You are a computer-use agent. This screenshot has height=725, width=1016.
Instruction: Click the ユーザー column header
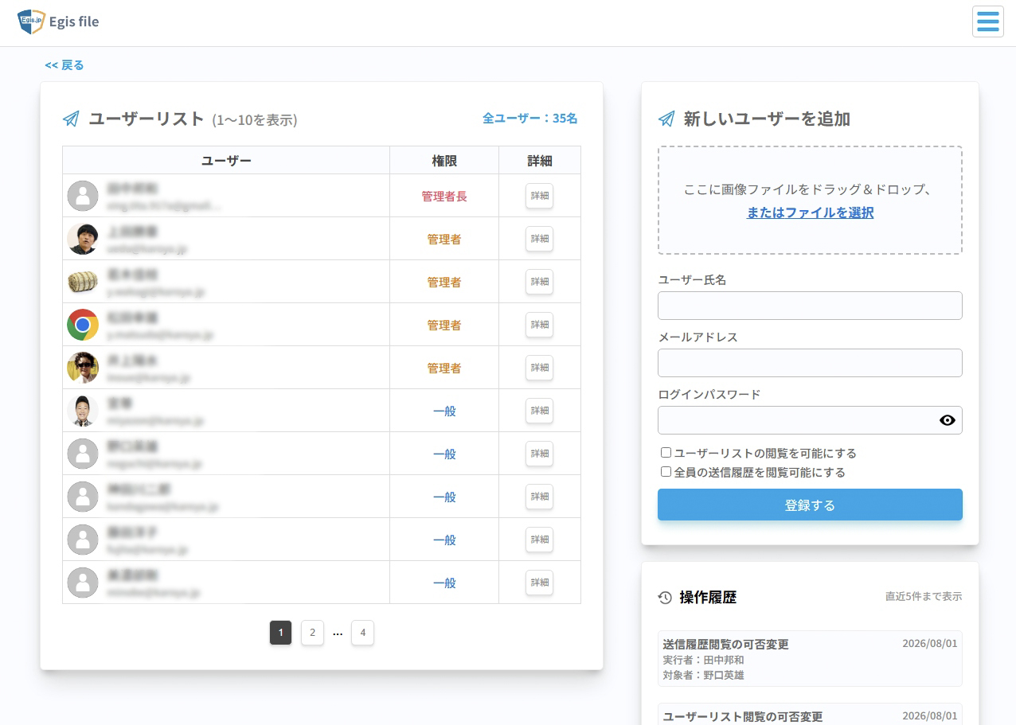(226, 161)
